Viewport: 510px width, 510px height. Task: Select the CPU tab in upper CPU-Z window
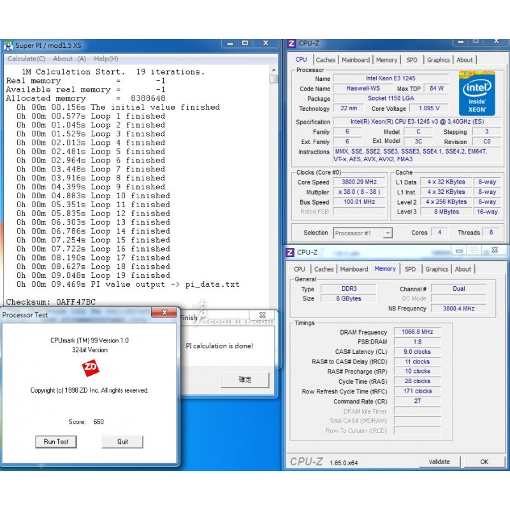[301, 59]
